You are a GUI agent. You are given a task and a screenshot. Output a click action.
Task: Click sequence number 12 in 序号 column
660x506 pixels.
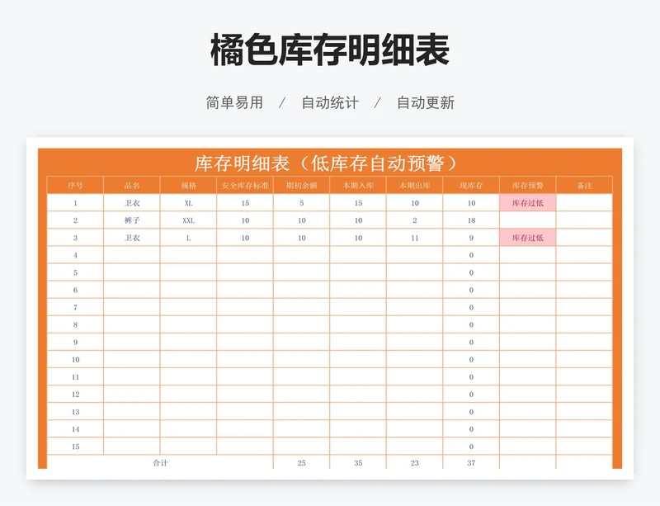click(75, 395)
